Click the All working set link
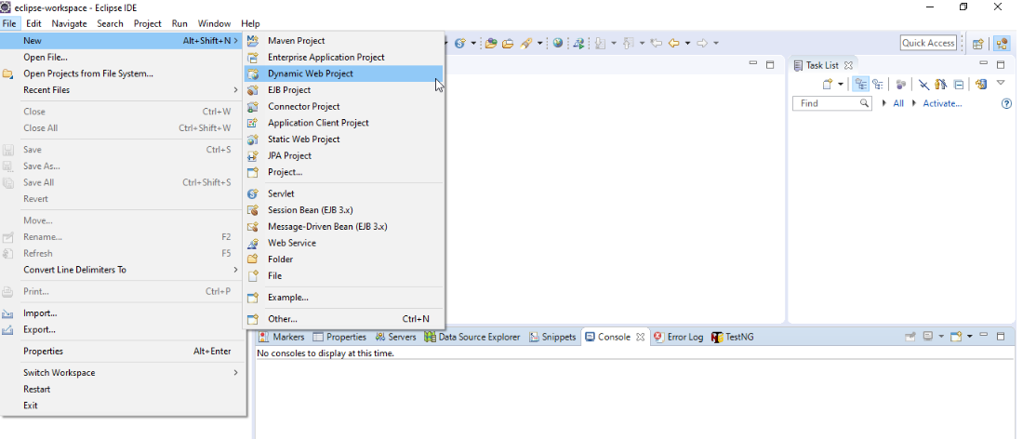The image size is (1036, 439). coord(898,103)
